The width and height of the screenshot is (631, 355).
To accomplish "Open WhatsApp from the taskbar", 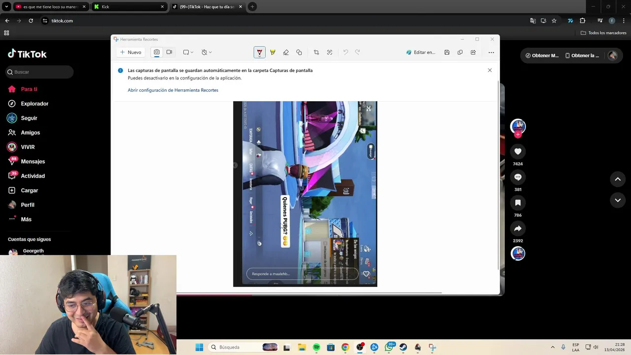I will [x=389, y=347].
